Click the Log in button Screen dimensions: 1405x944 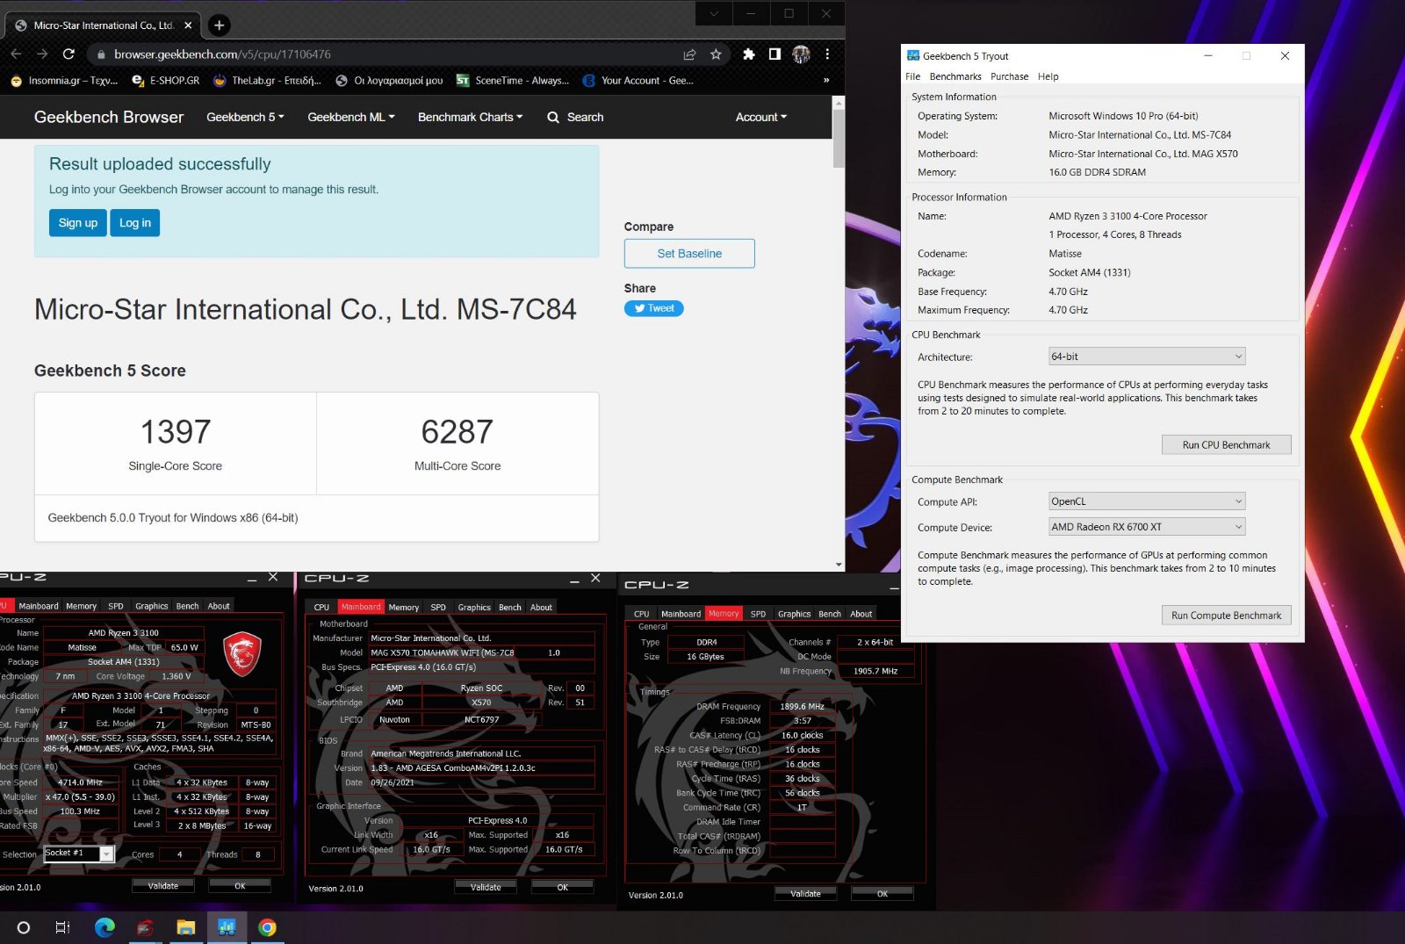coord(135,223)
